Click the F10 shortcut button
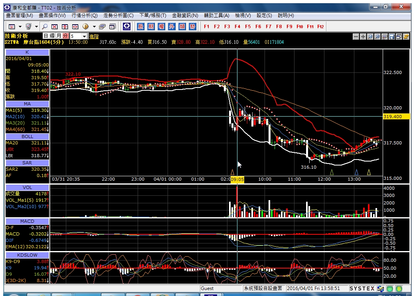The width and height of the screenshot is (415, 296). pyautogui.click(x=300, y=26)
